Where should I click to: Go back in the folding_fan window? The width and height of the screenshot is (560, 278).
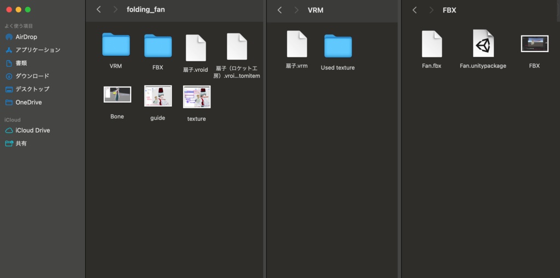point(98,10)
